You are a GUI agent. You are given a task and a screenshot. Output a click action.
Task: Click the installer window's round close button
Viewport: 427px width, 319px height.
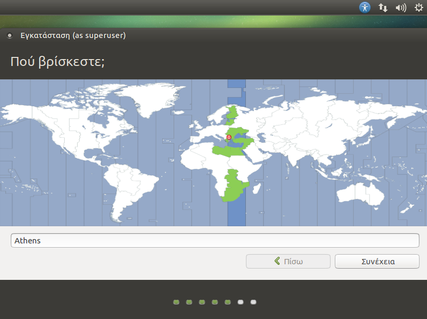click(10, 36)
